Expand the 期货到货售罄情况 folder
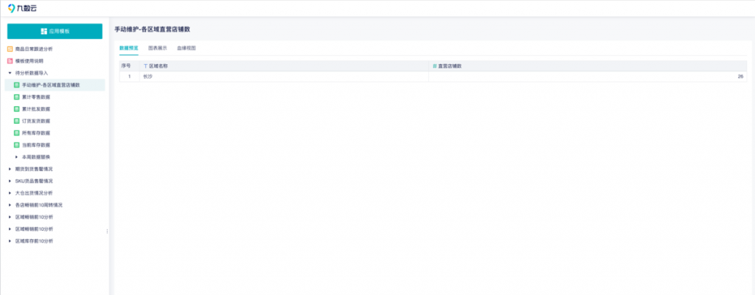Image resolution: width=755 pixels, height=295 pixels. pos(10,169)
